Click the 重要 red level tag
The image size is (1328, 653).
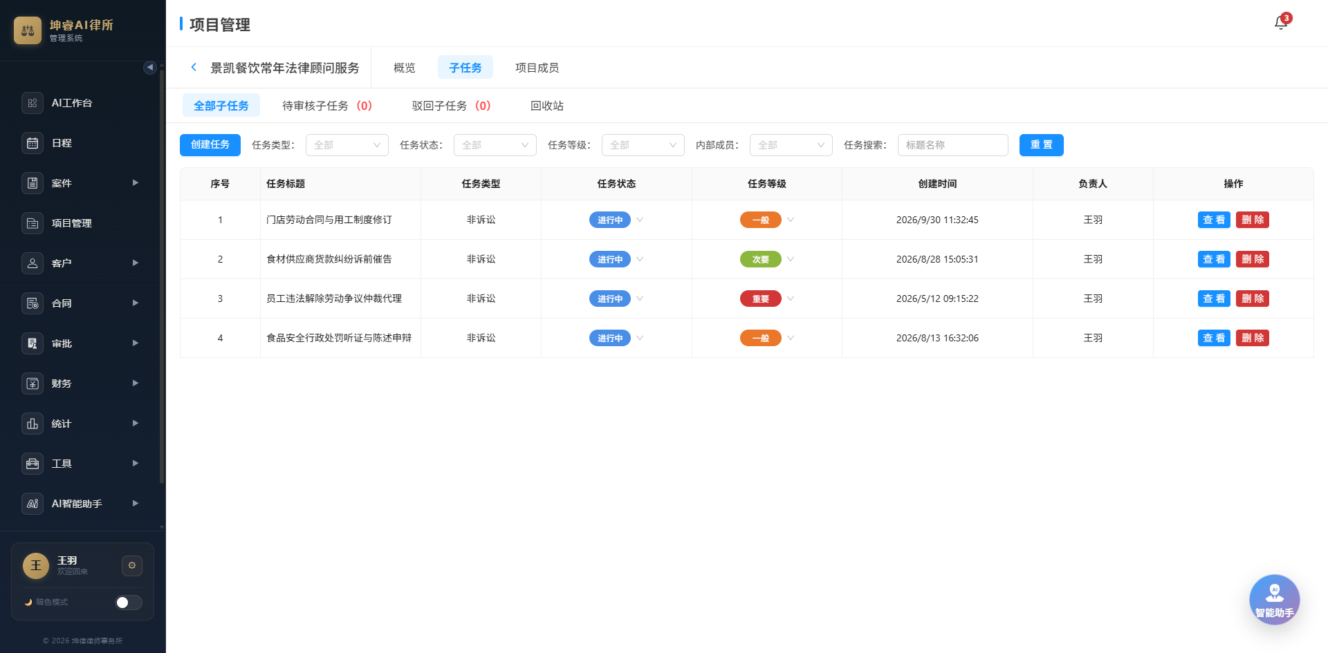coord(761,299)
